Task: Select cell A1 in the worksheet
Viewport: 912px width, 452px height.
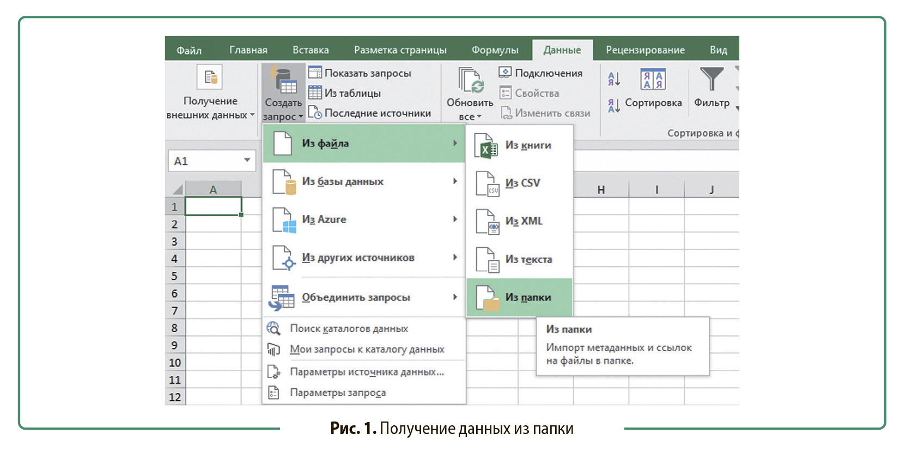Action: click(213, 207)
